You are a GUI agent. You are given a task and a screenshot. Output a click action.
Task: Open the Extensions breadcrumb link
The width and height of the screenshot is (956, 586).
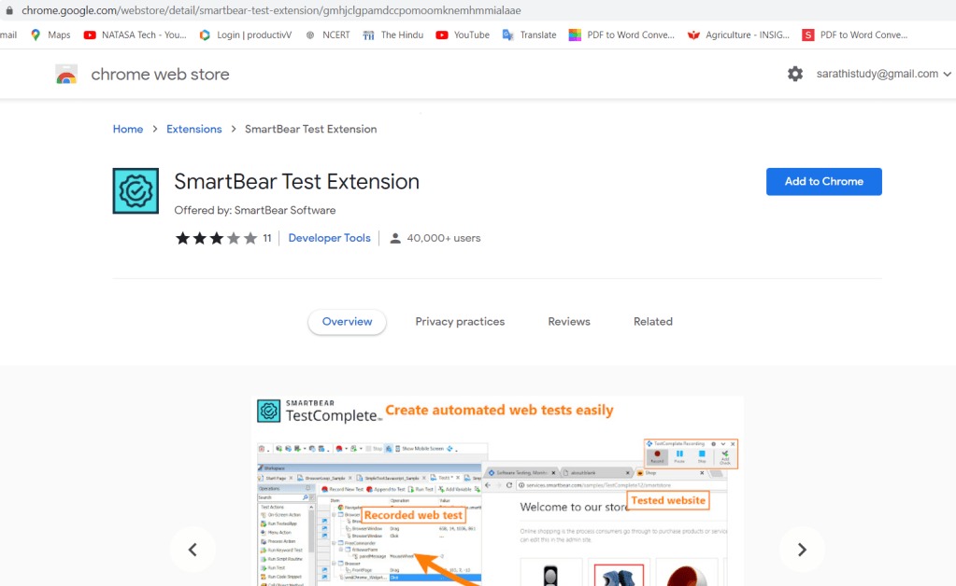point(193,129)
